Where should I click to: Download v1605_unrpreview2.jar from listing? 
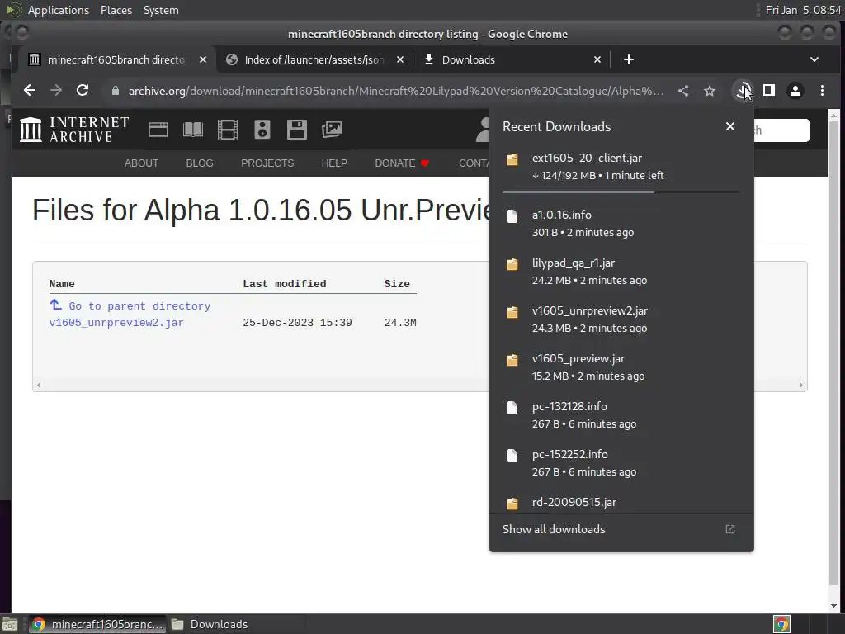pos(116,323)
